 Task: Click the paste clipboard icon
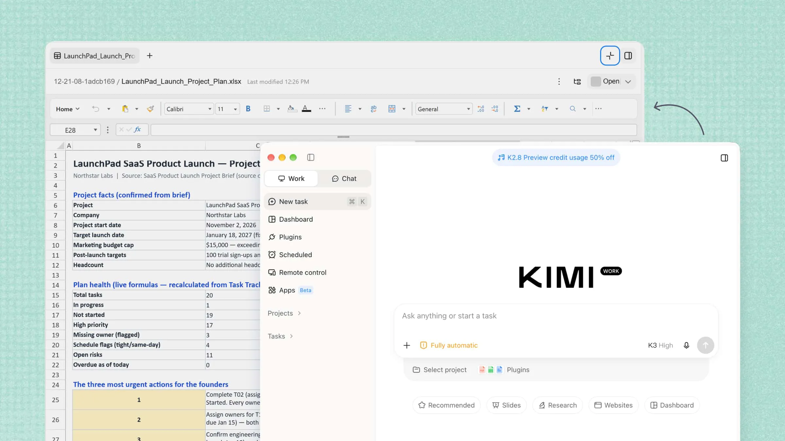point(125,109)
